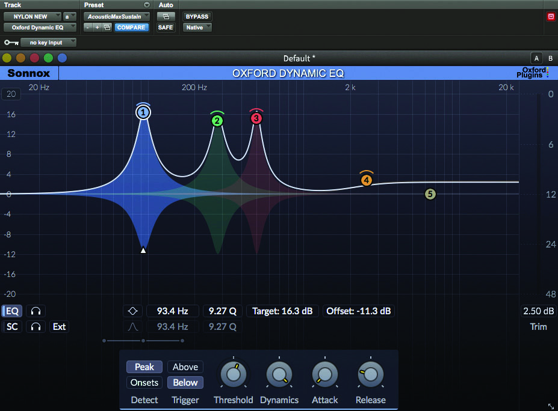Set Trigger to Below
Image resolution: width=558 pixels, height=411 pixels.
(185, 383)
